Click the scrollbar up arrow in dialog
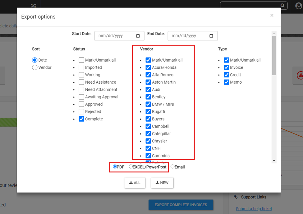The image size is (303, 214). (274, 34)
